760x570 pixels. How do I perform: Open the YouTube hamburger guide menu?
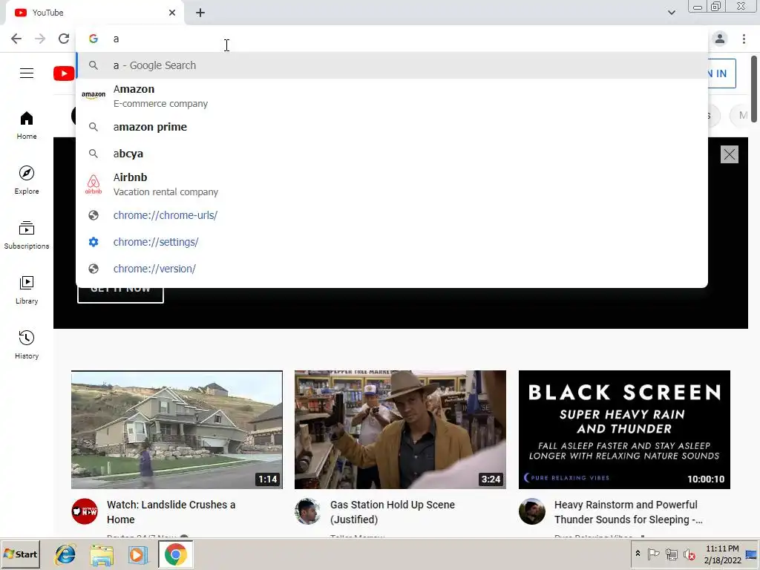point(27,73)
